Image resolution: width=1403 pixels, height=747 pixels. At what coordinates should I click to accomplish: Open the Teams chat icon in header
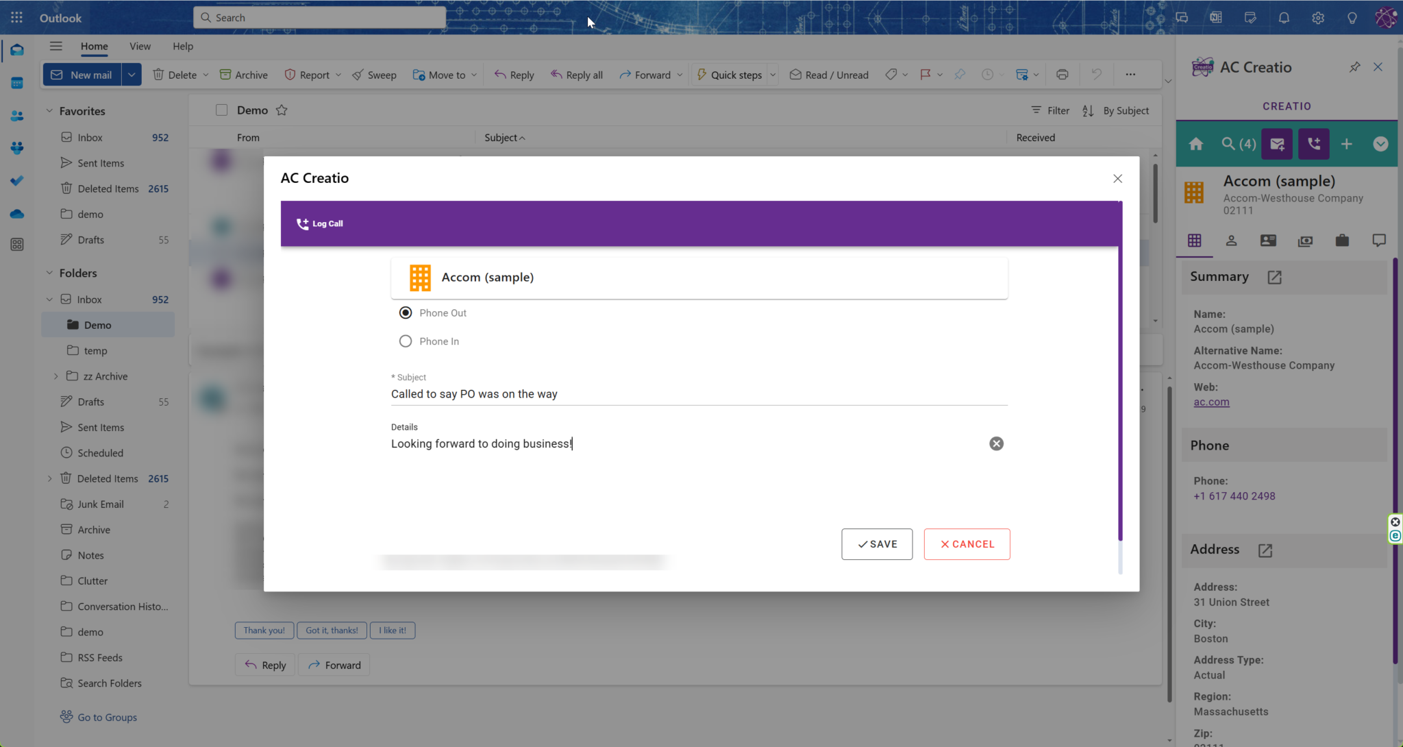(1182, 18)
